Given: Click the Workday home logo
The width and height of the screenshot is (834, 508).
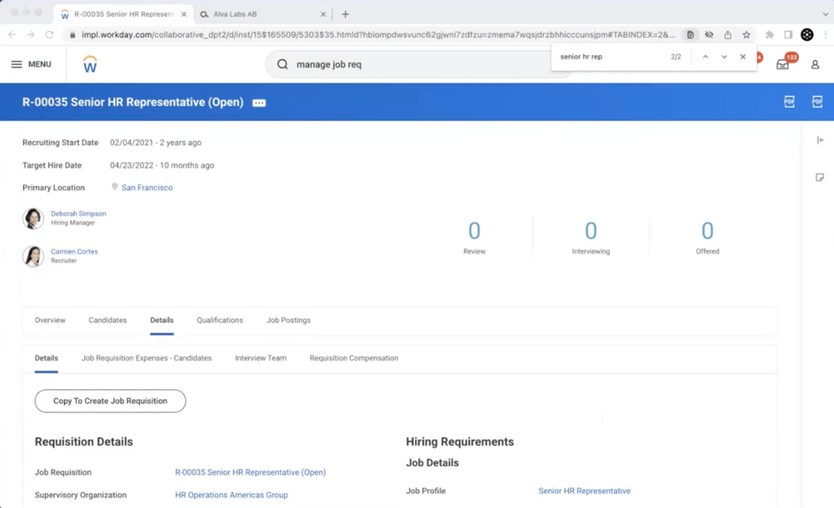Looking at the screenshot, I should (90, 64).
